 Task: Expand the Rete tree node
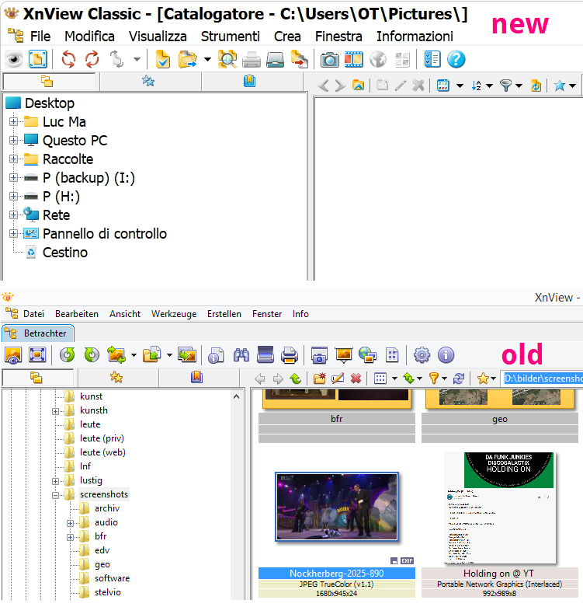pos(14,215)
